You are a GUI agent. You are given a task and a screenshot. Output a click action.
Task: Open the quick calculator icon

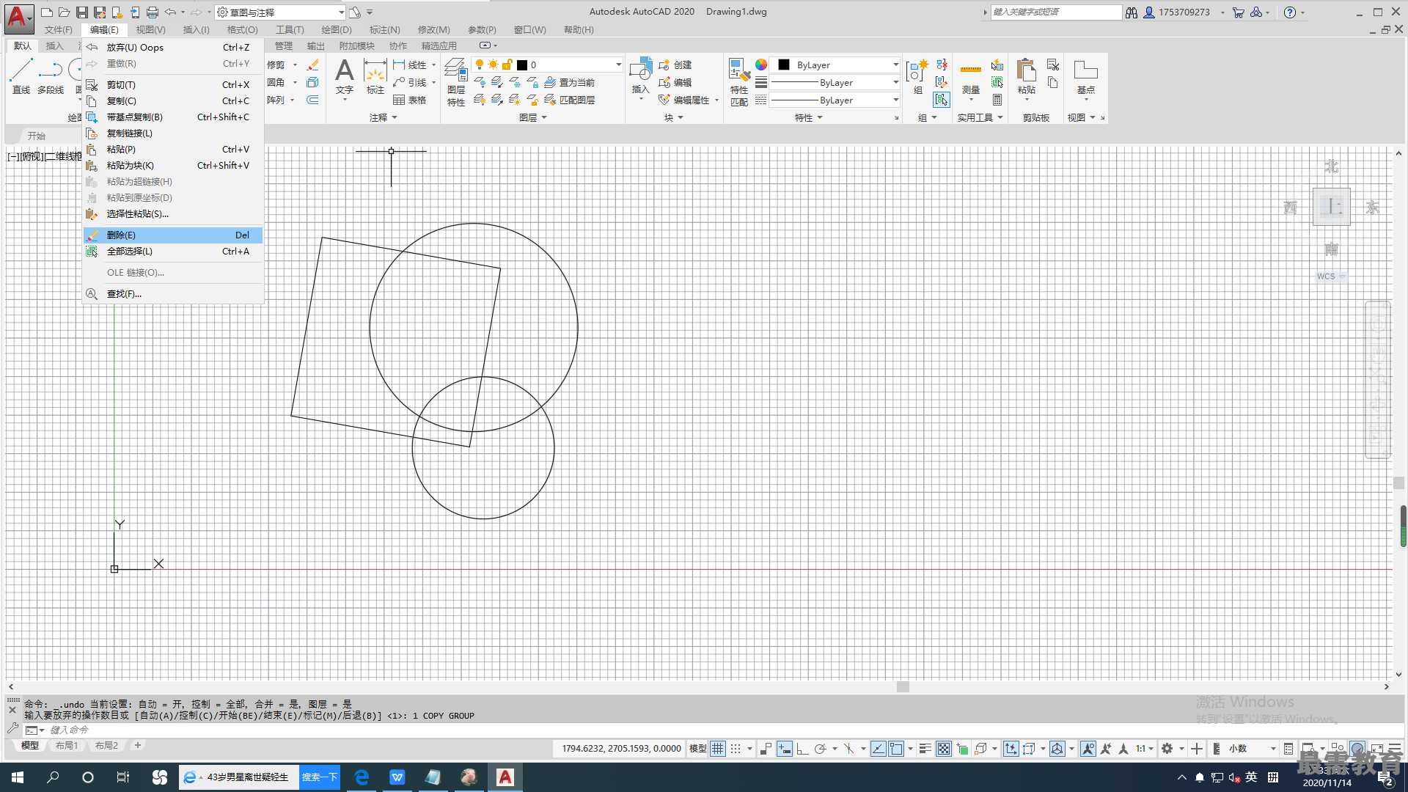pos(997,100)
